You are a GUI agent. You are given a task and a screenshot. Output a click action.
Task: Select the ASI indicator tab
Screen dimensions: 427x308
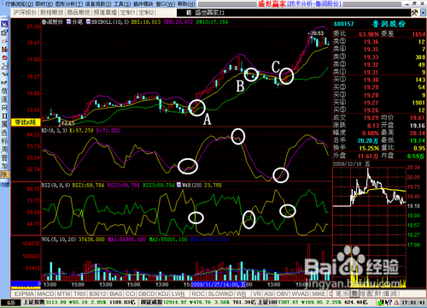coord(269,293)
